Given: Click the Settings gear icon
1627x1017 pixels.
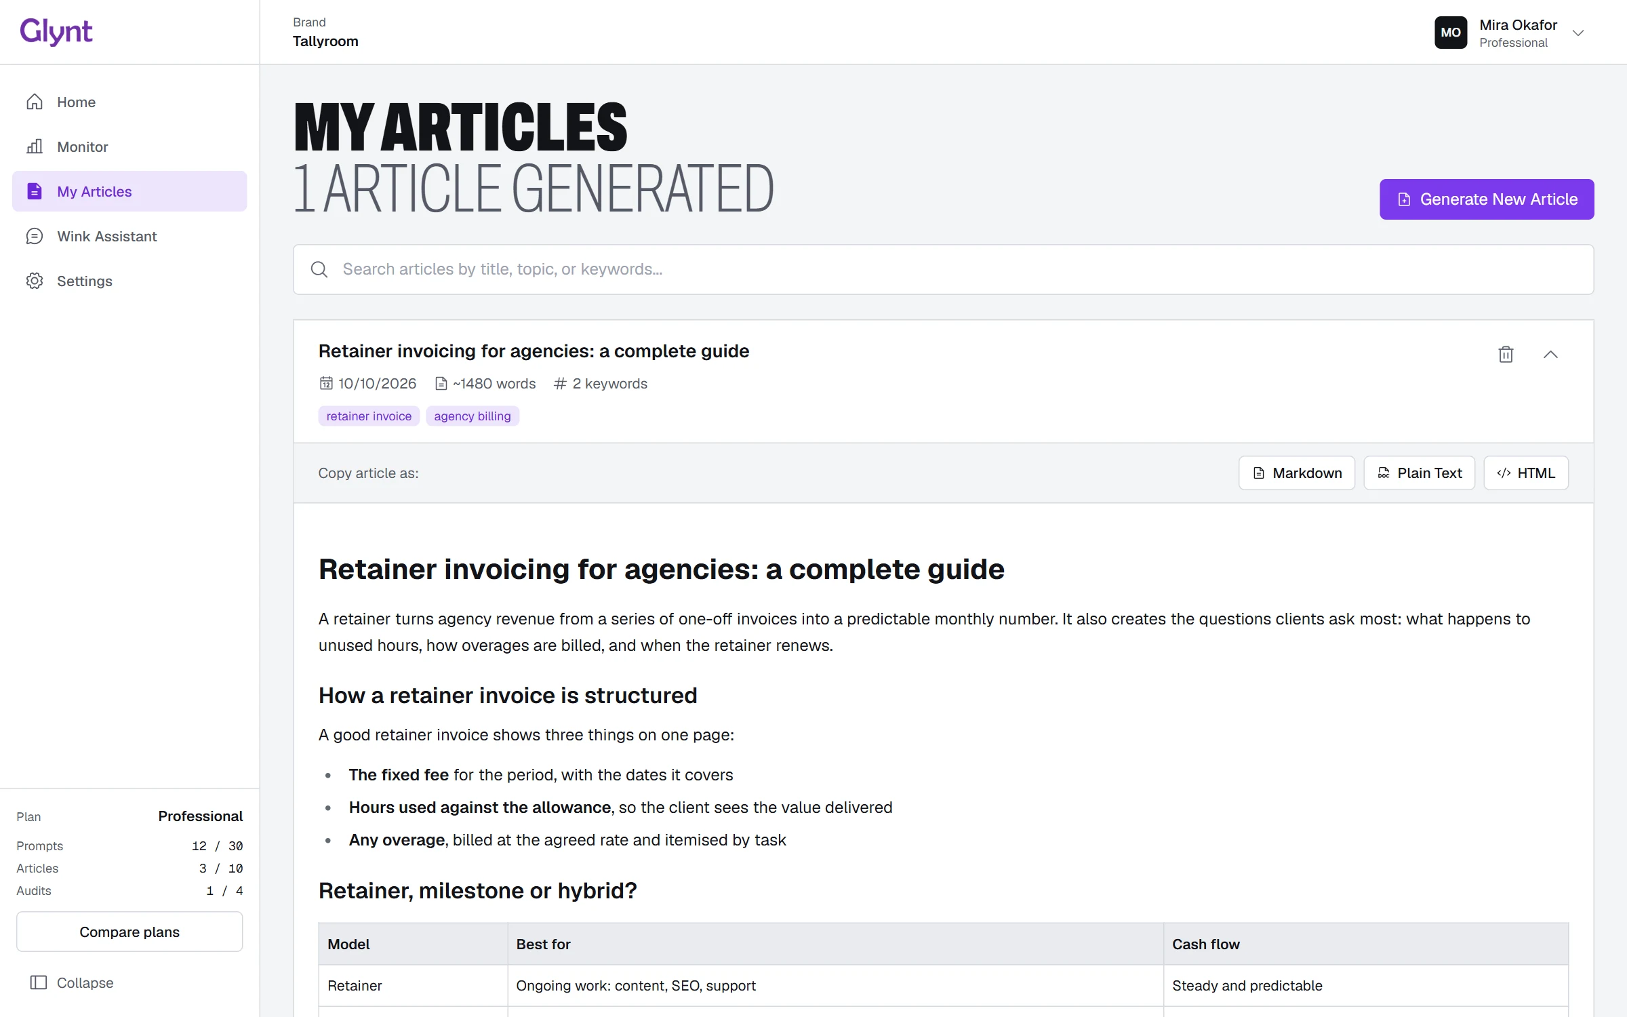Looking at the screenshot, I should coord(35,281).
